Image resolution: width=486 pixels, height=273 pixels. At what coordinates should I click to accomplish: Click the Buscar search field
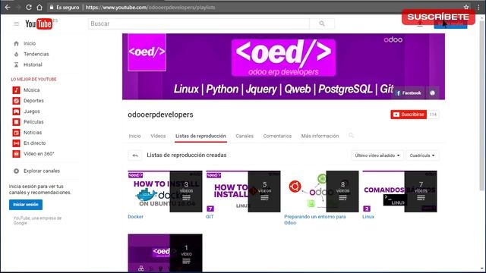coord(199,24)
